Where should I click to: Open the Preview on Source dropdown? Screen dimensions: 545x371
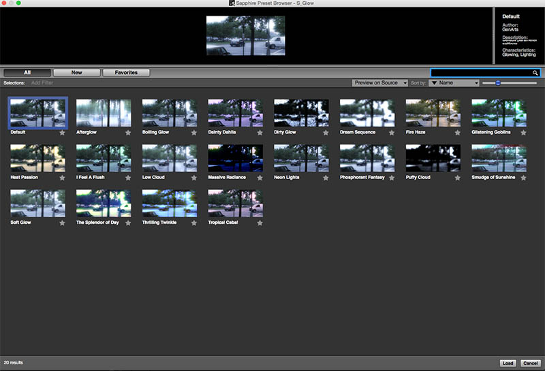380,82
